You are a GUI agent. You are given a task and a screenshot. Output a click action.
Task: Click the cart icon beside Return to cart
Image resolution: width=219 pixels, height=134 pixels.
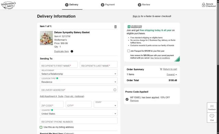161,69
